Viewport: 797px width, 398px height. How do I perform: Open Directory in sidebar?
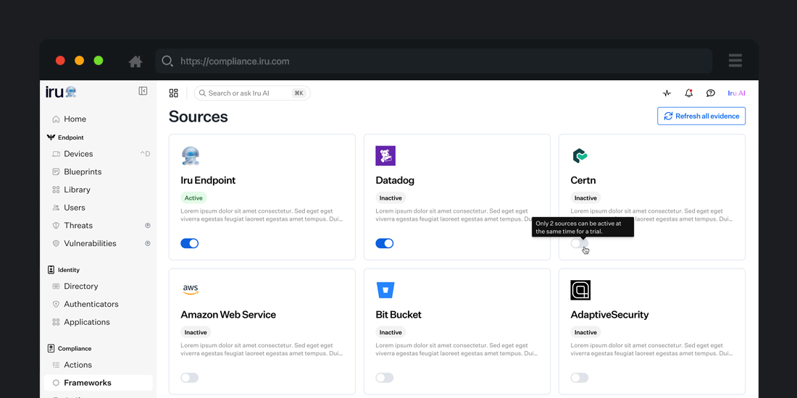point(98,287)
